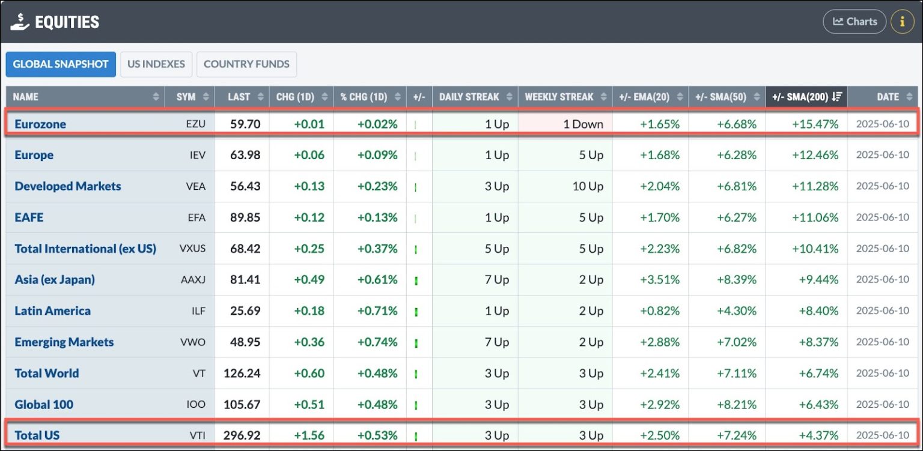Click Total International's 5 Up daily streak

click(x=497, y=249)
